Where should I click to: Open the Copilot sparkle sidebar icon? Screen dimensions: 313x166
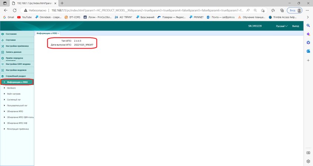pyautogui.click(x=308, y=34)
